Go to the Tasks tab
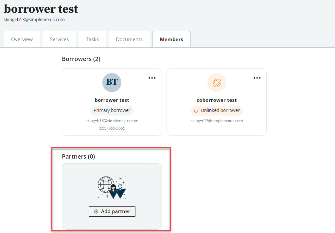The image size is (335, 233). point(92,39)
